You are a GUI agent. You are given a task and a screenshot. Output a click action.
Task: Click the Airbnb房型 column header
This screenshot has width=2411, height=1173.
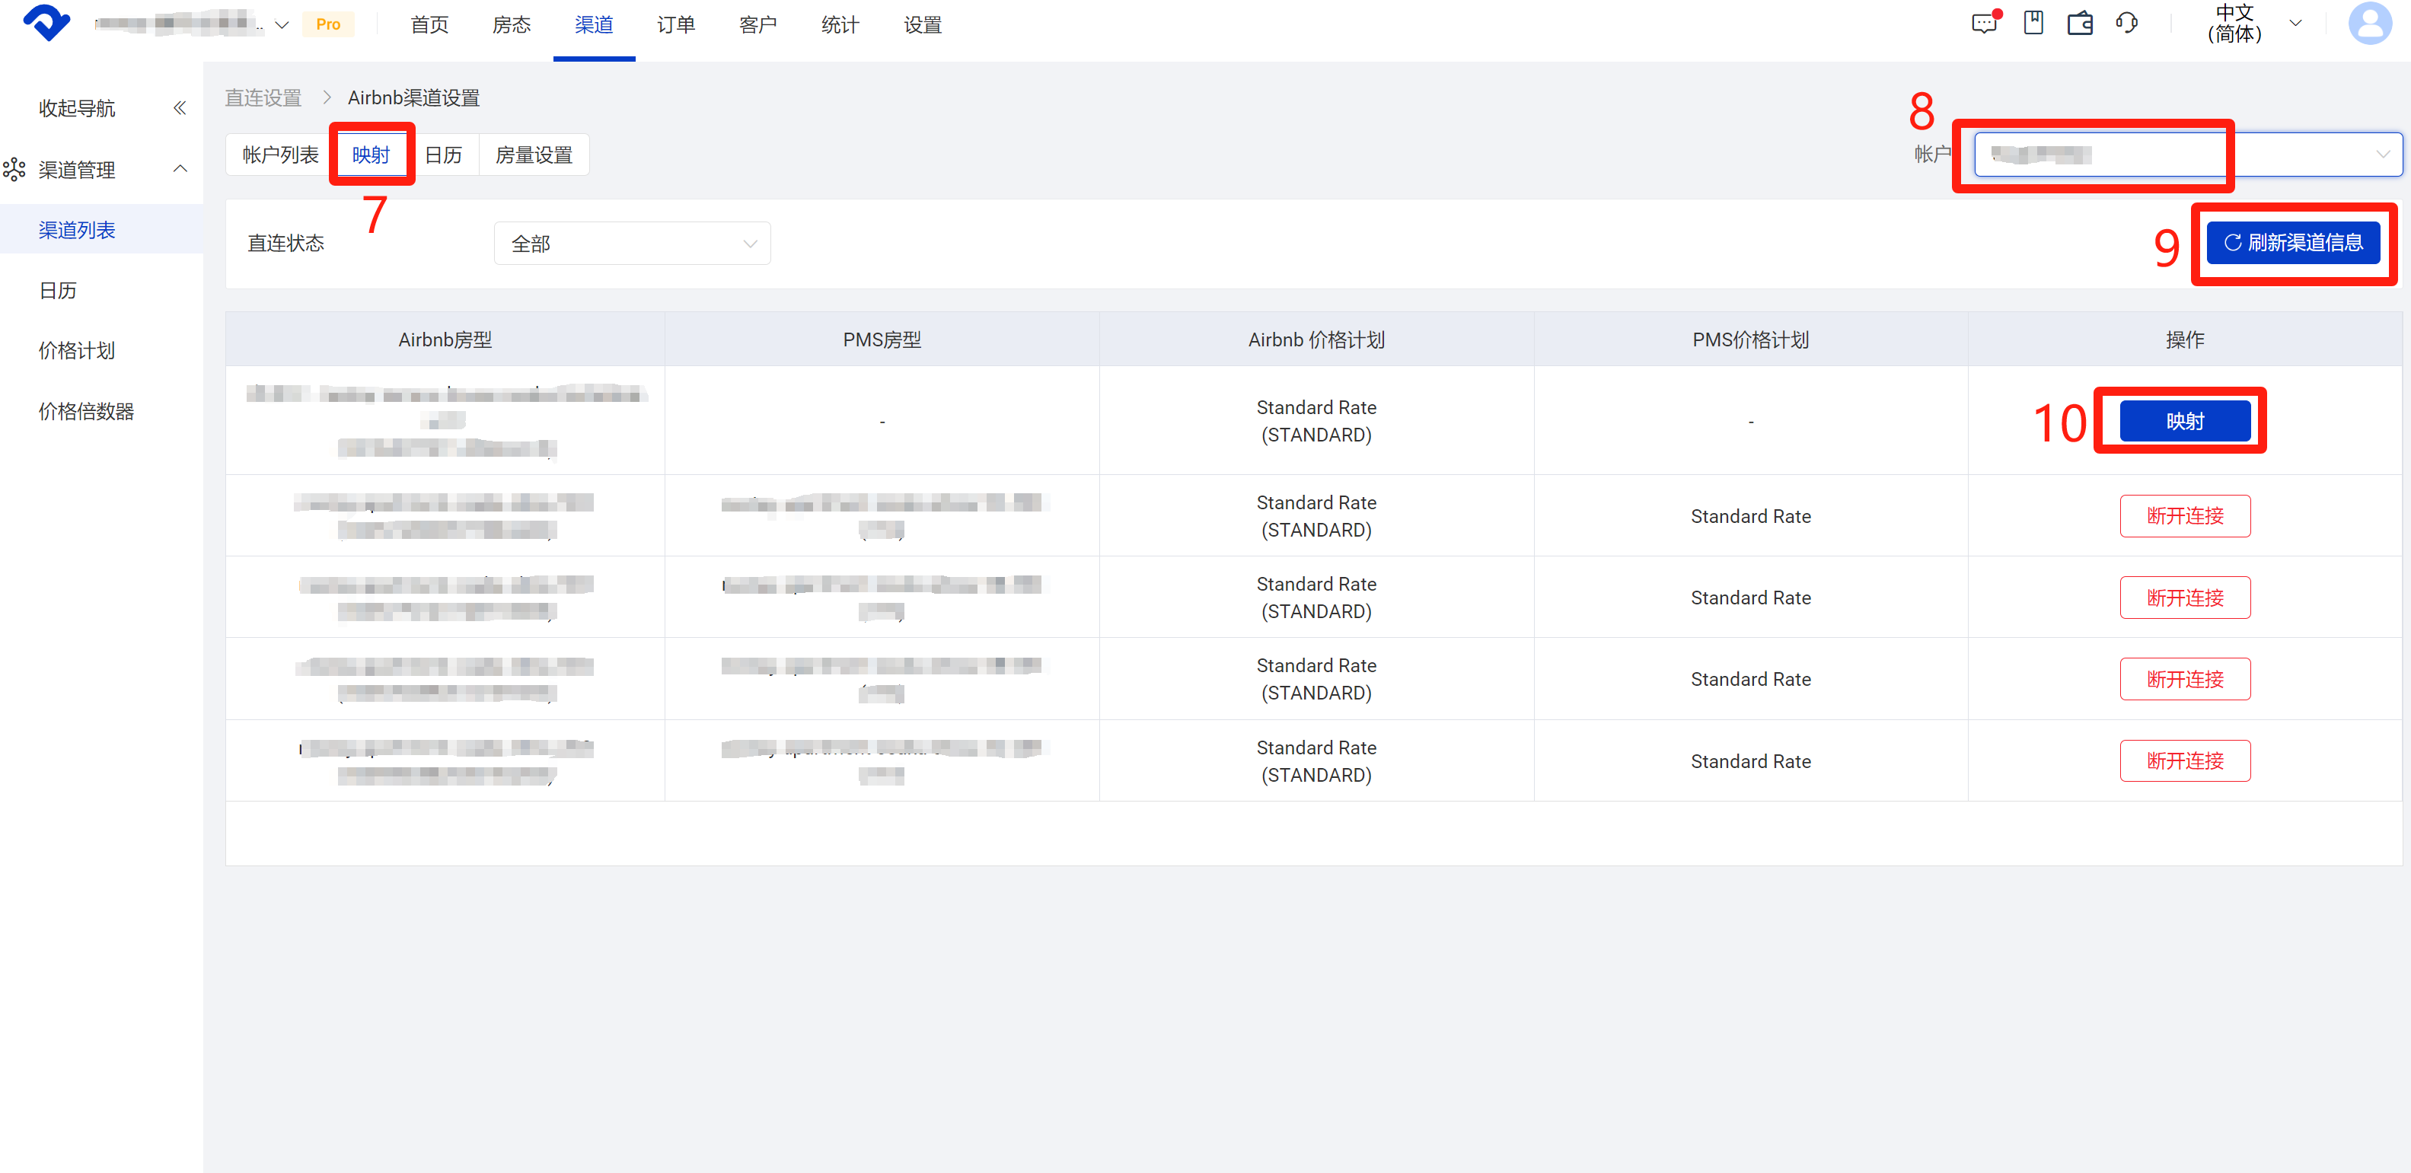coord(445,339)
